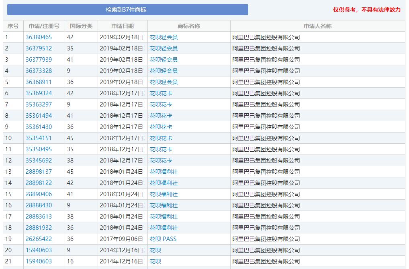Click application number 28890406
Image resolution: width=409 pixels, height=269 pixels.
[x=39, y=194]
